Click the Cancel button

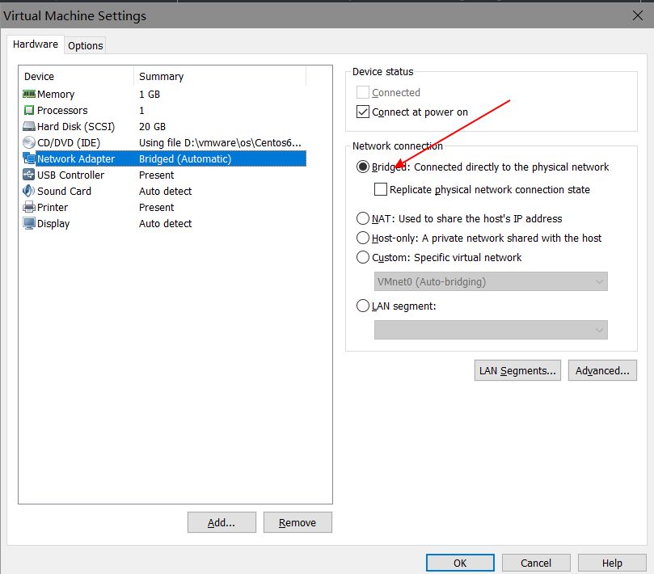536,563
